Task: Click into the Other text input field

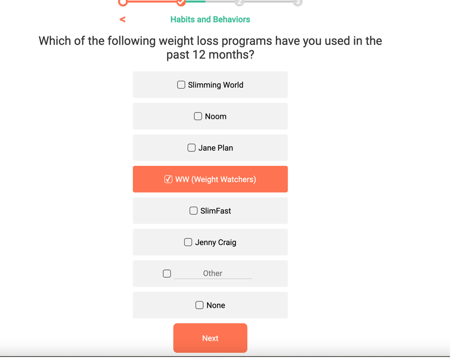Action: [x=212, y=274]
